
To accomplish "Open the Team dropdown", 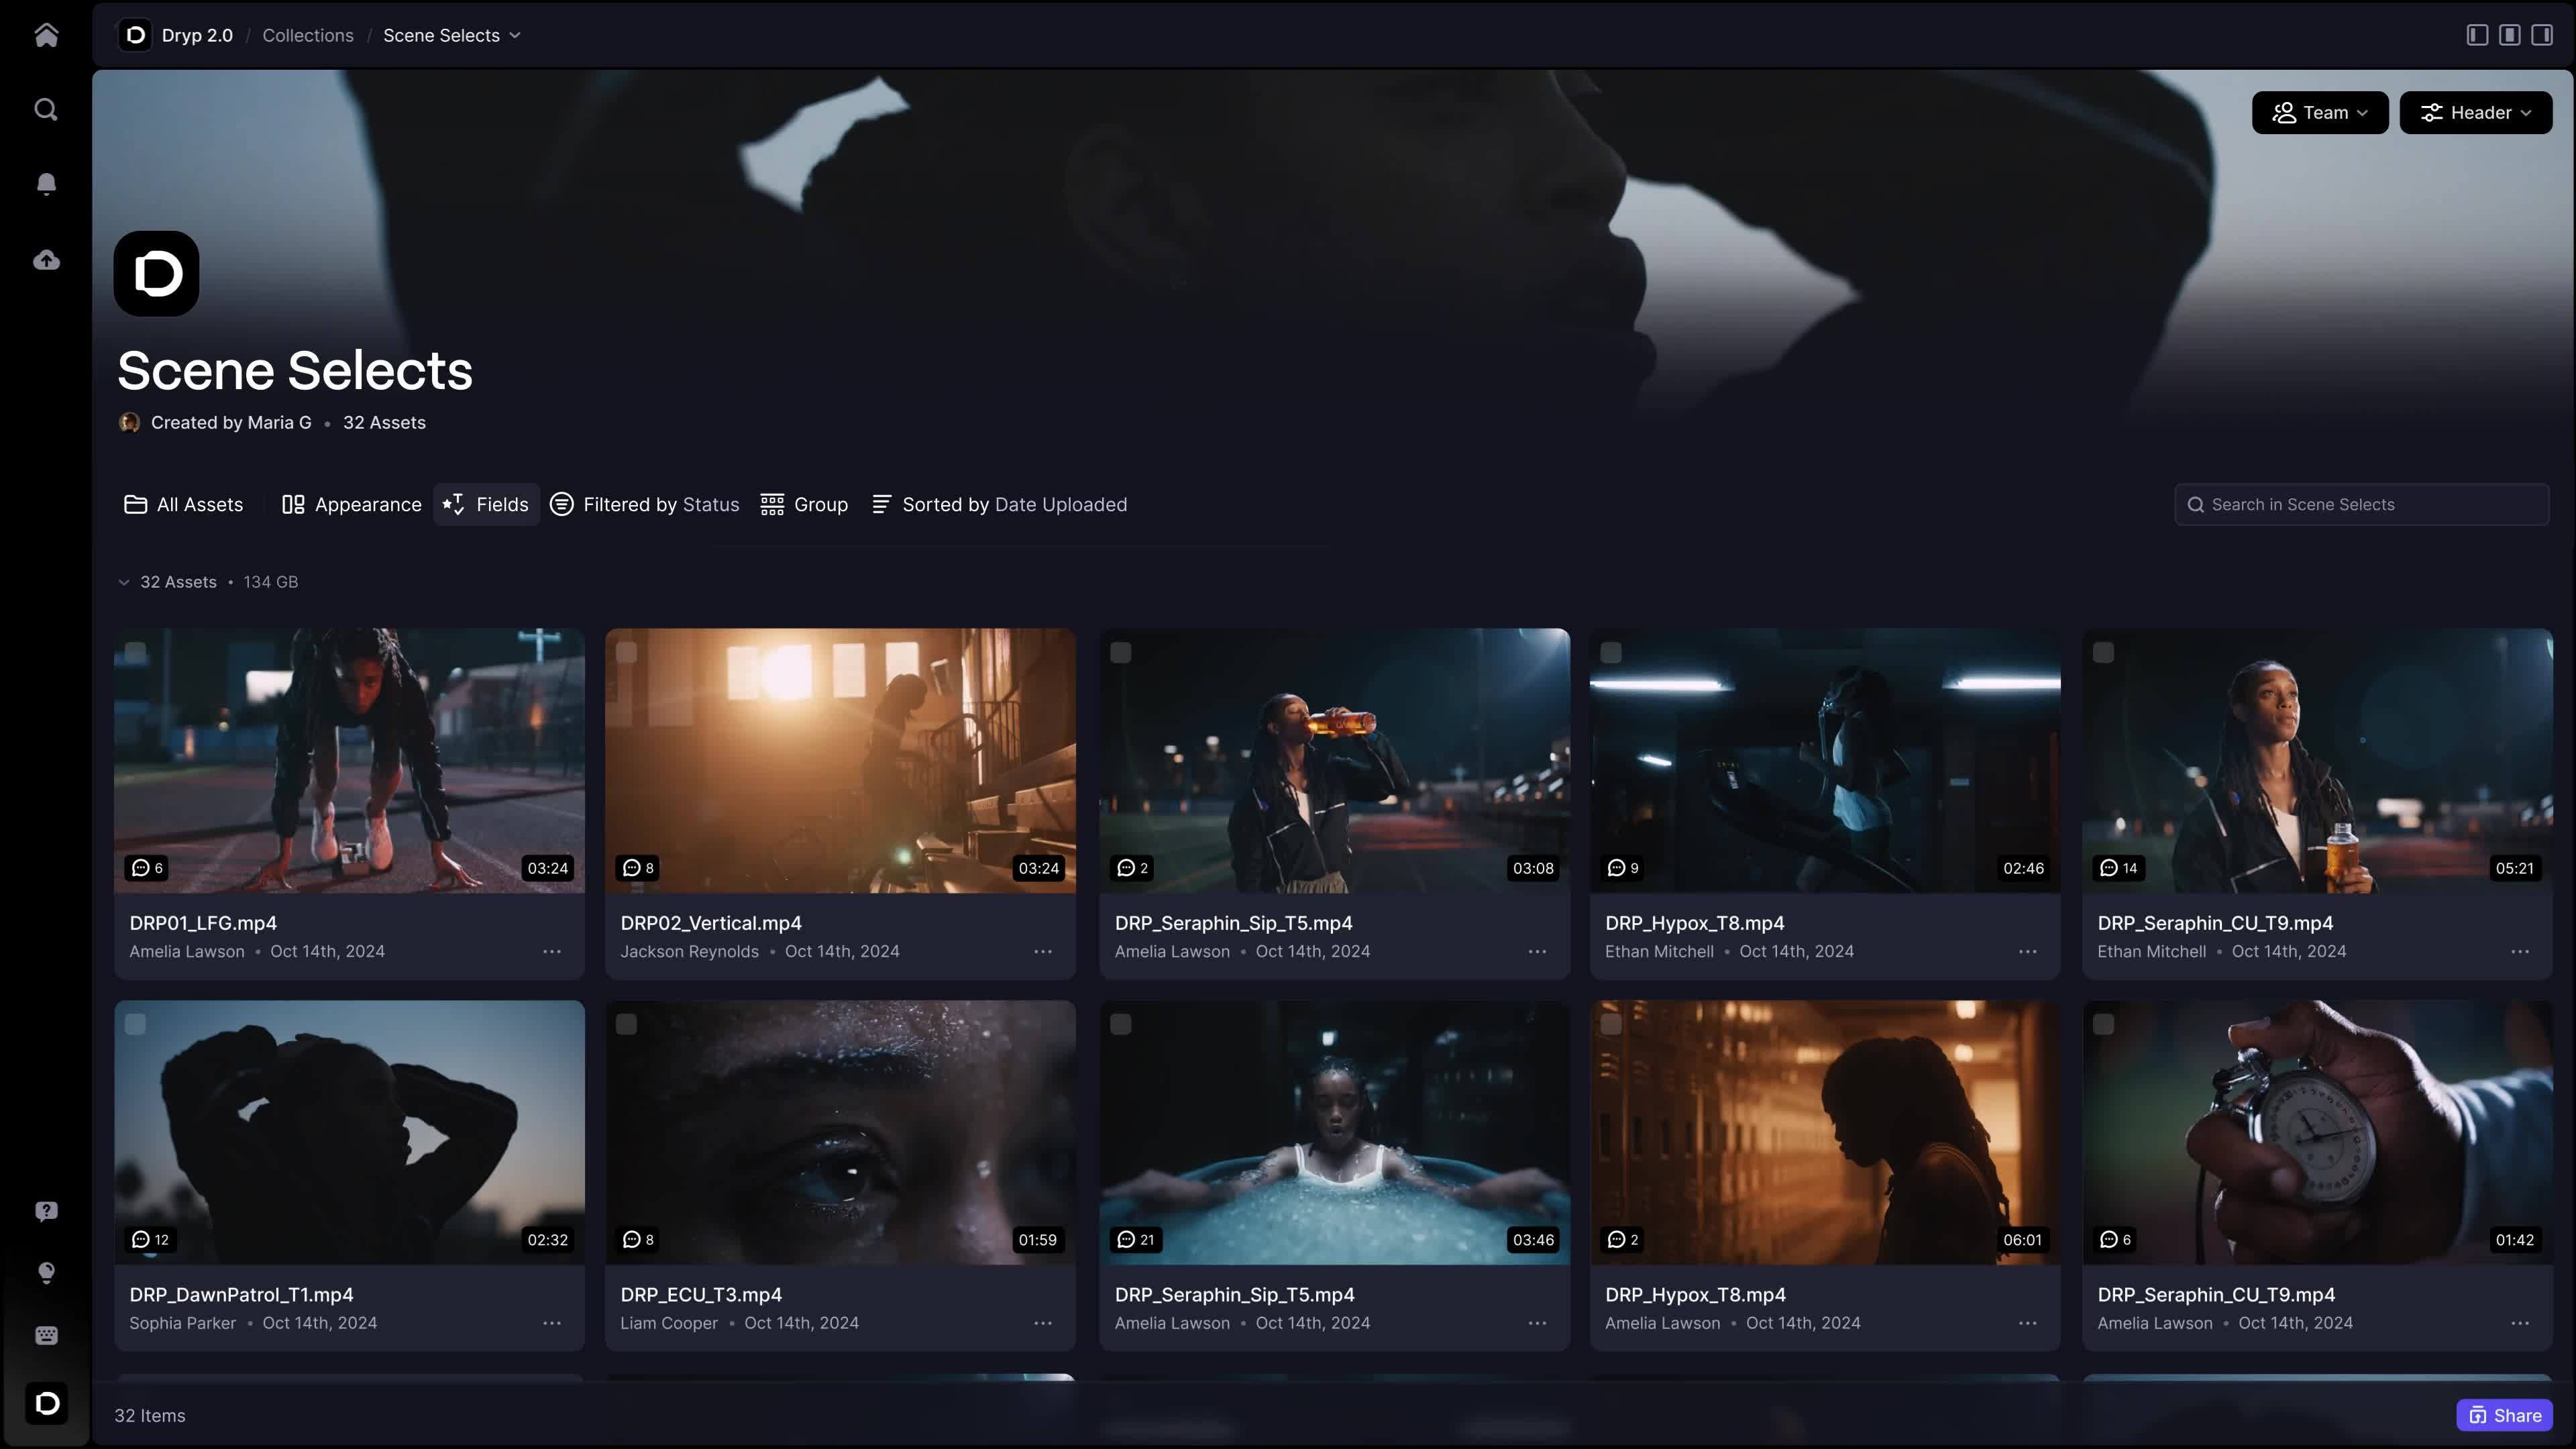I will (x=2319, y=113).
